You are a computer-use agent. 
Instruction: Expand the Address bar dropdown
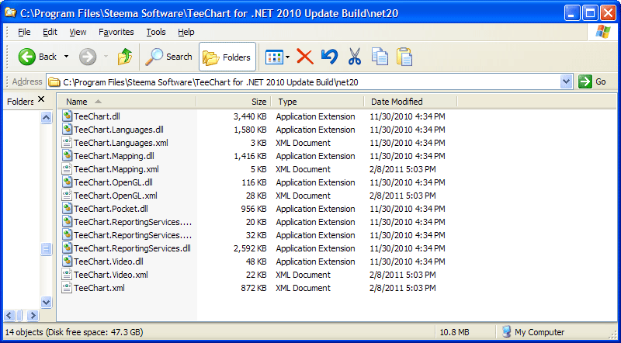pos(567,81)
